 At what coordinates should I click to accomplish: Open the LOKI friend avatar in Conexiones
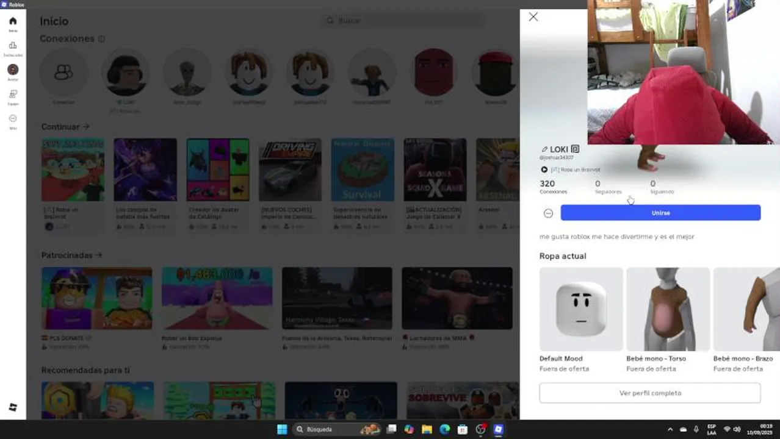tap(125, 73)
